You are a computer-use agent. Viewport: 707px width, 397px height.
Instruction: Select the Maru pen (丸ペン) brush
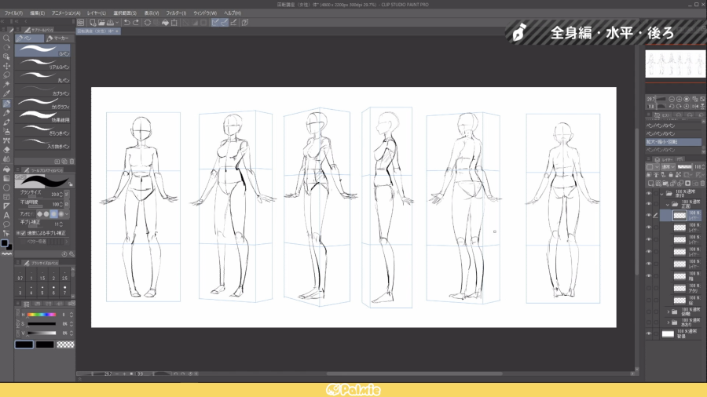pyautogui.click(x=43, y=77)
